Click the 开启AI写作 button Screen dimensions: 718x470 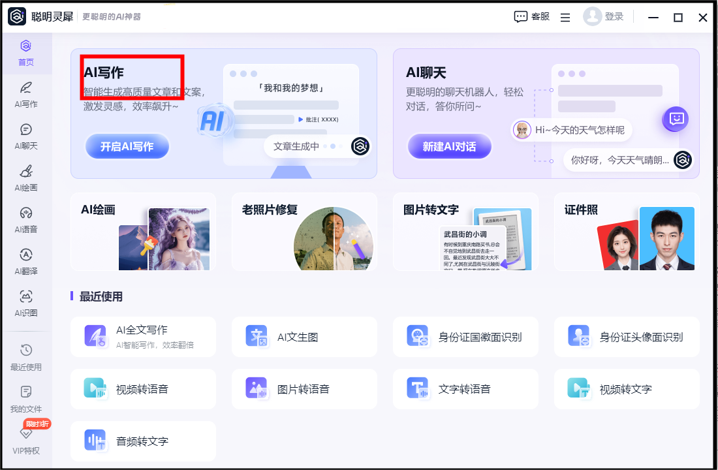[127, 147]
